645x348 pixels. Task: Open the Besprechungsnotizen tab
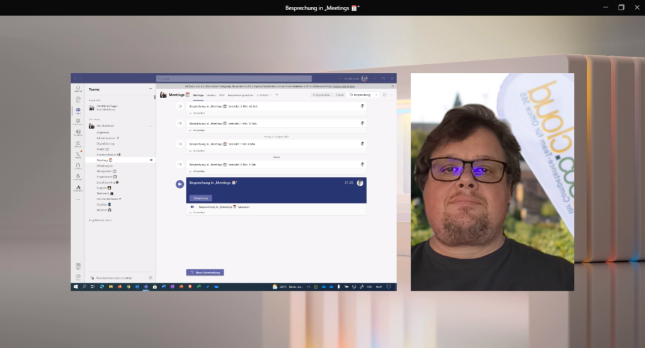tap(241, 95)
